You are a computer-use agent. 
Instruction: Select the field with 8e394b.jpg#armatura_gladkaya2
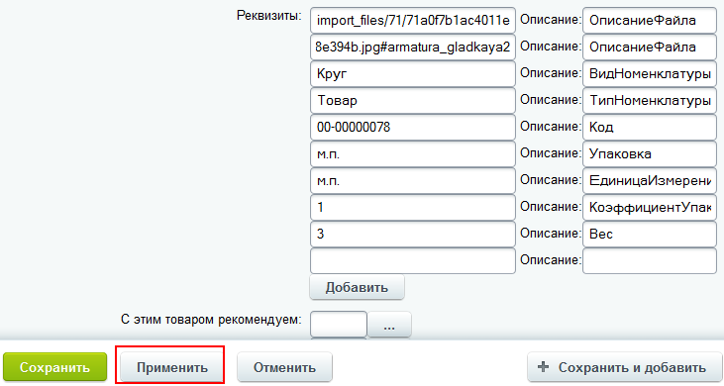[413, 48]
